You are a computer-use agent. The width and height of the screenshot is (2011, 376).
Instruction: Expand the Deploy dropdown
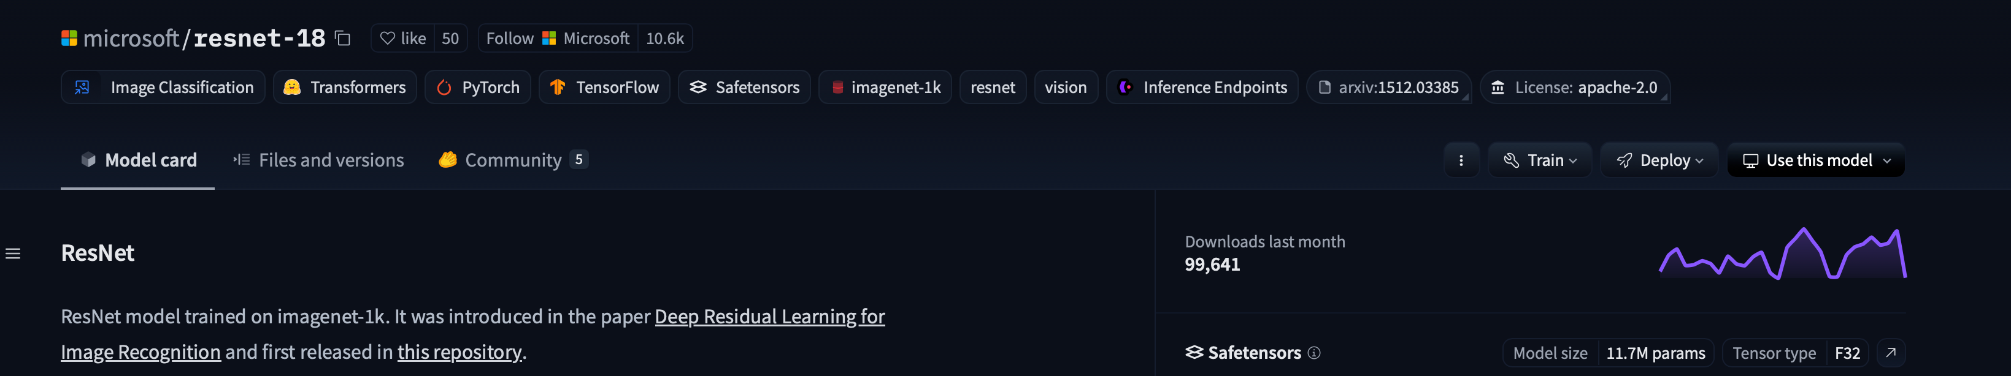[x=1659, y=160]
